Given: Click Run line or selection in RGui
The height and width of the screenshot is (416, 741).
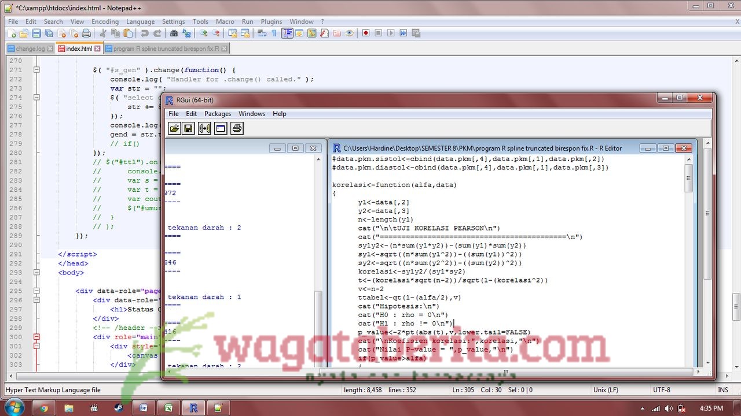Looking at the screenshot, I should [204, 128].
